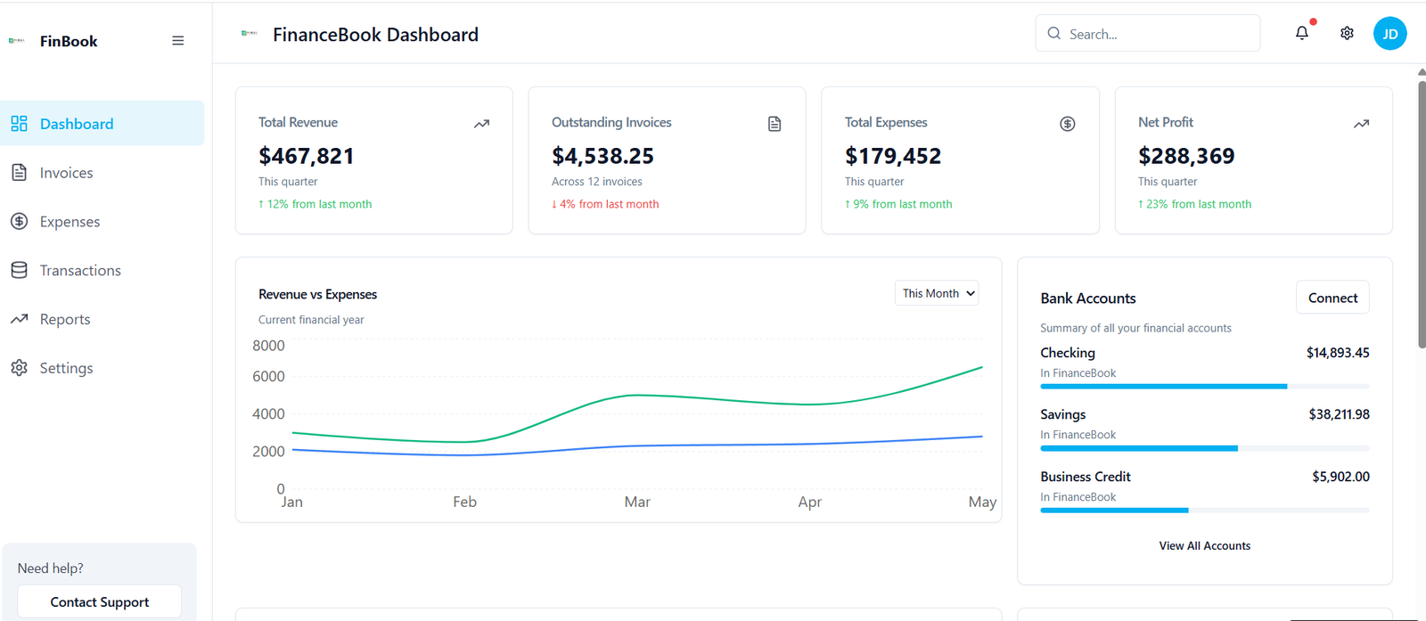Image resolution: width=1426 pixels, height=621 pixels.
Task: Click Outstanding Invoices document icon
Action: pyautogui.click(x=774, y=124)
